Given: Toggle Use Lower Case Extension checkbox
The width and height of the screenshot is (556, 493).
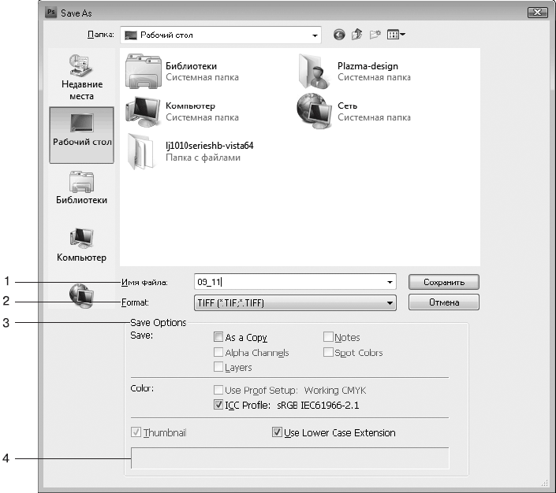Looking at the screenshot, I should [277, 432].
